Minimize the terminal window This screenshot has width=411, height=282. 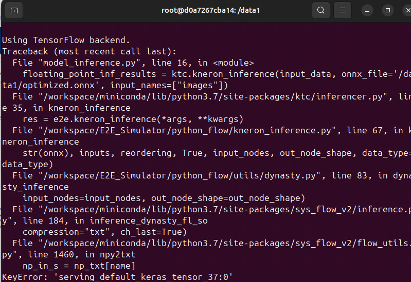pos(367,11)
